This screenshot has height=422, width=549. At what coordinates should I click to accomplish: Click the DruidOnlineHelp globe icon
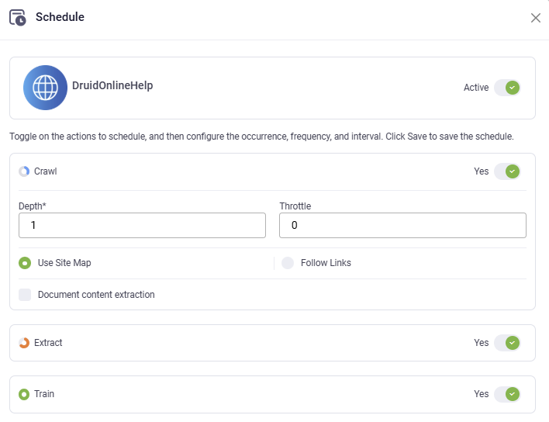tap(45, 88)
